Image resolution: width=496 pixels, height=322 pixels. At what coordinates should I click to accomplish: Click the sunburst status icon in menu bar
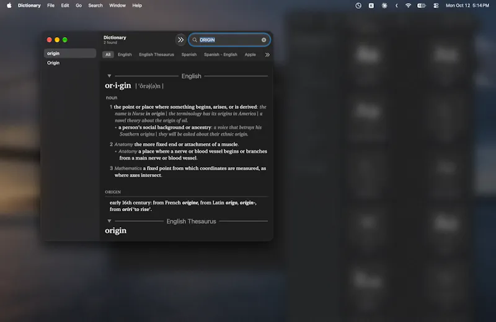pyautogui.click(x=384, y=6)
